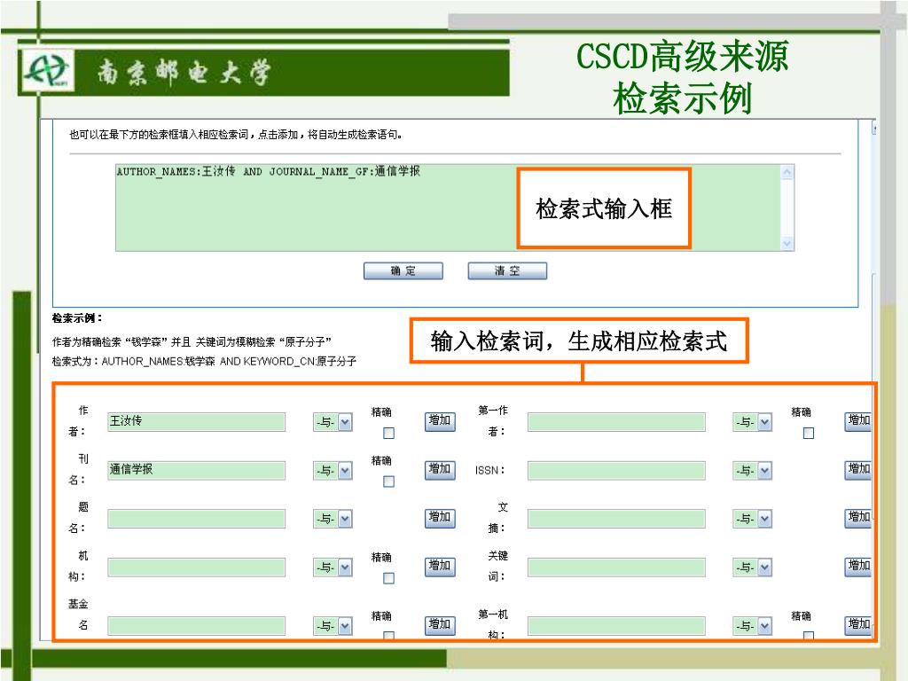Tick the 精确 checkbox for 第一作者
The image size is (908, 681).
tap(809, 433)
